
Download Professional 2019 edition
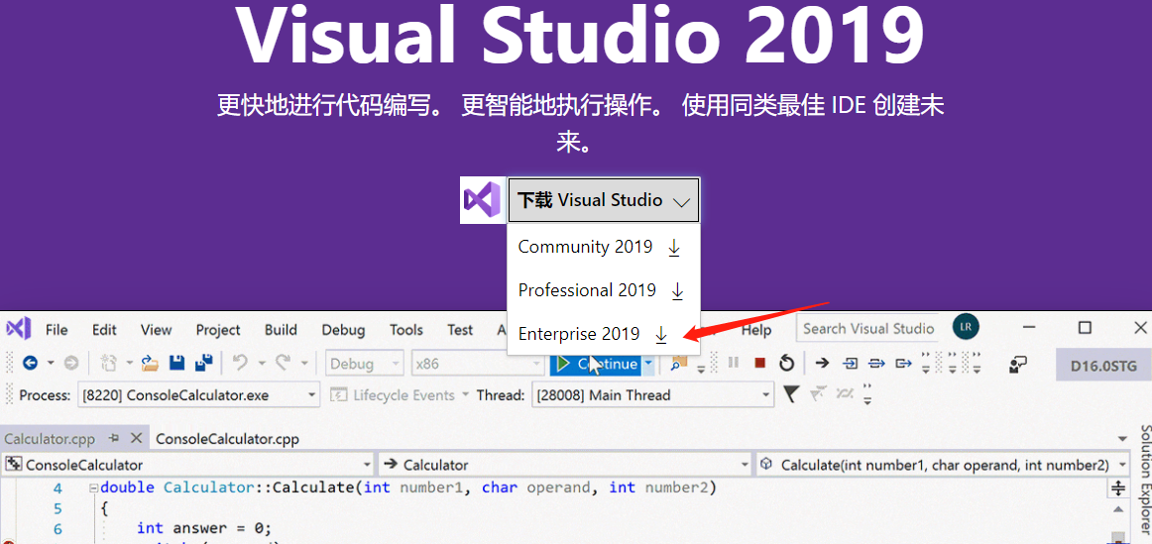click(603, 290)
